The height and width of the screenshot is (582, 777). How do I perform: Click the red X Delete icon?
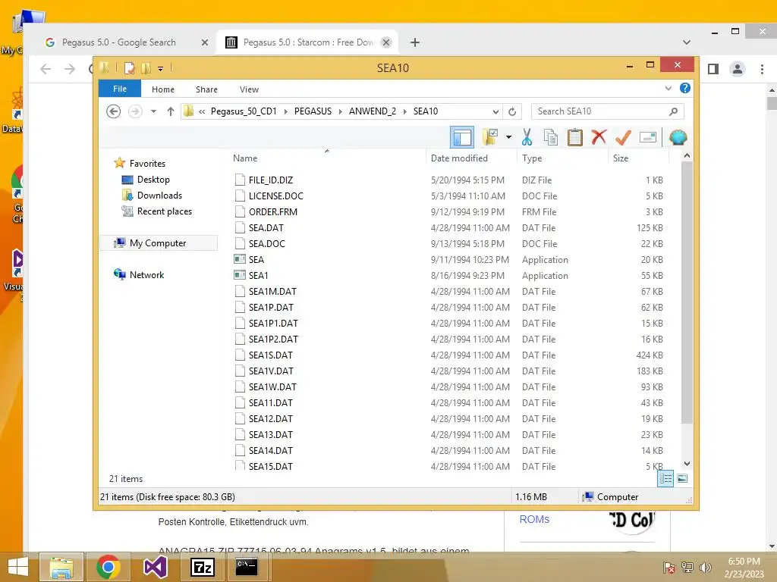point(599,136)
